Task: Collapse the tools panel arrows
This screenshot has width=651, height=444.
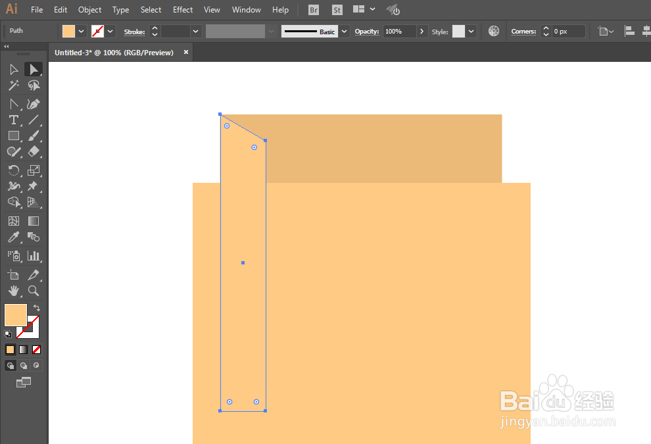Action: (x=6, y=46)
